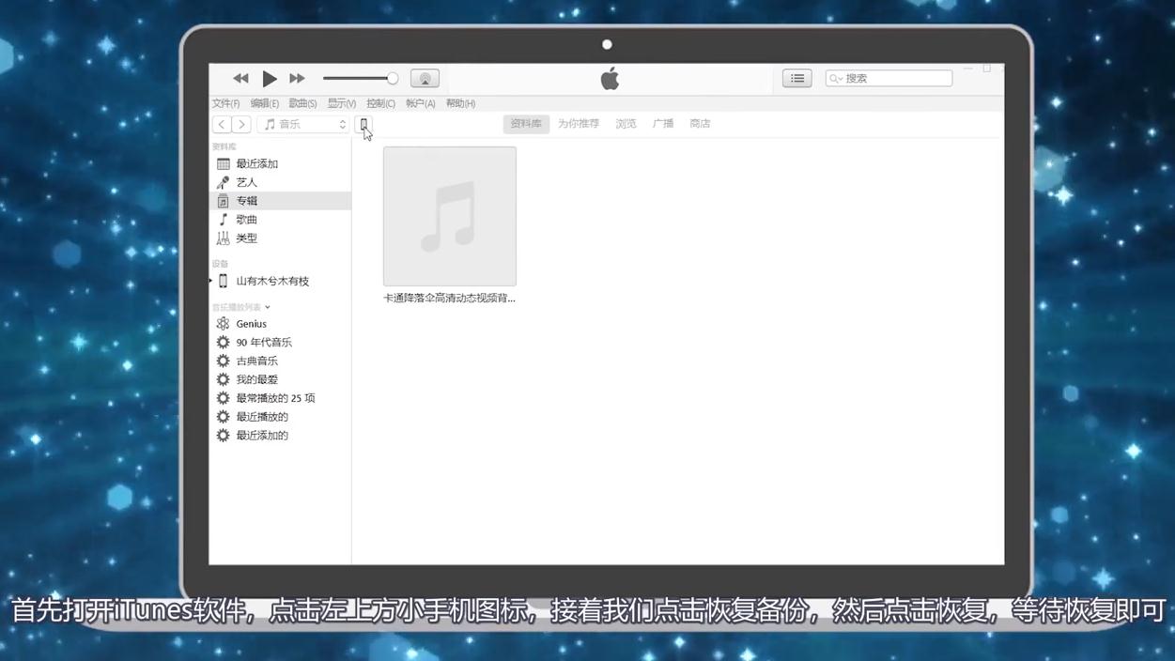Open the 帮助(H) menu
Viewport: 1175px width, 661px height.
460,103
